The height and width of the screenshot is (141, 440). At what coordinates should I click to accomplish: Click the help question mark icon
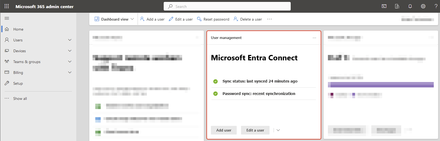pyautogui.click(x=436, y=6)
